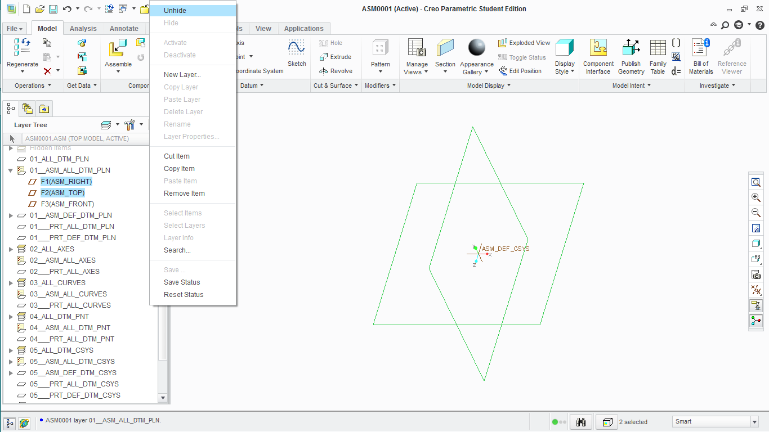Expand the Model Display group dropdown

[x=509, y=85]
